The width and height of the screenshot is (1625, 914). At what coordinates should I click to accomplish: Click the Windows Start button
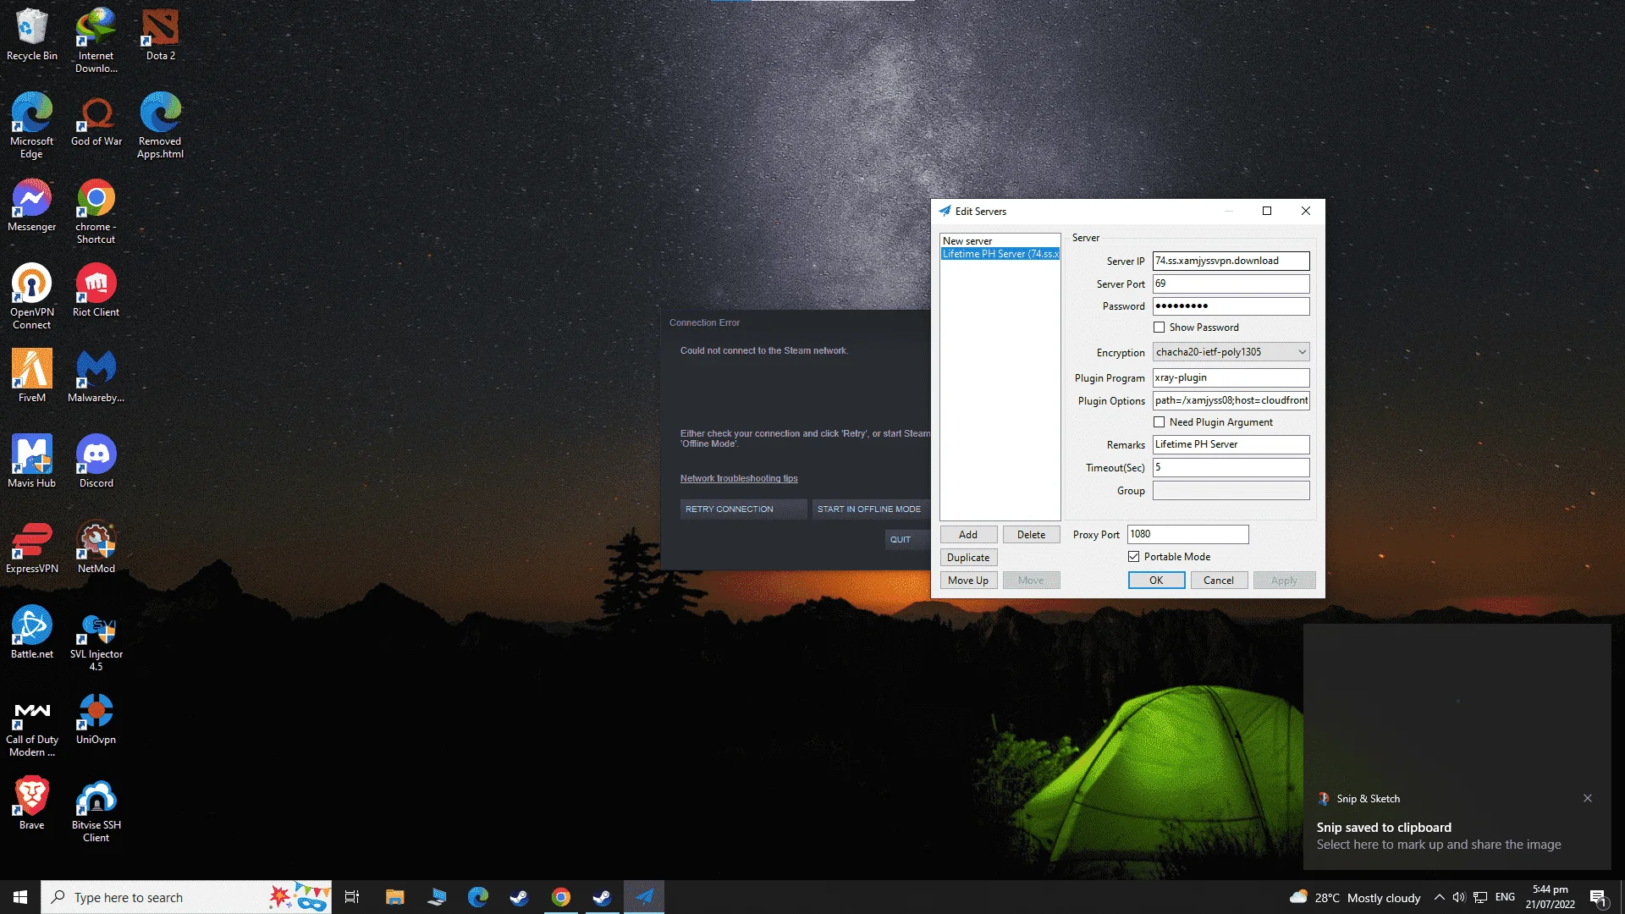click(x=20, y=897)
